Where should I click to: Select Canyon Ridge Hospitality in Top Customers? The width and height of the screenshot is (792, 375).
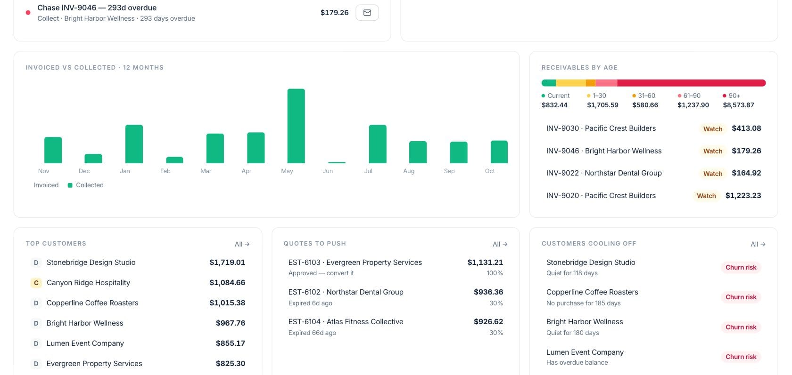pyautogui.click(x=138, y=283)
